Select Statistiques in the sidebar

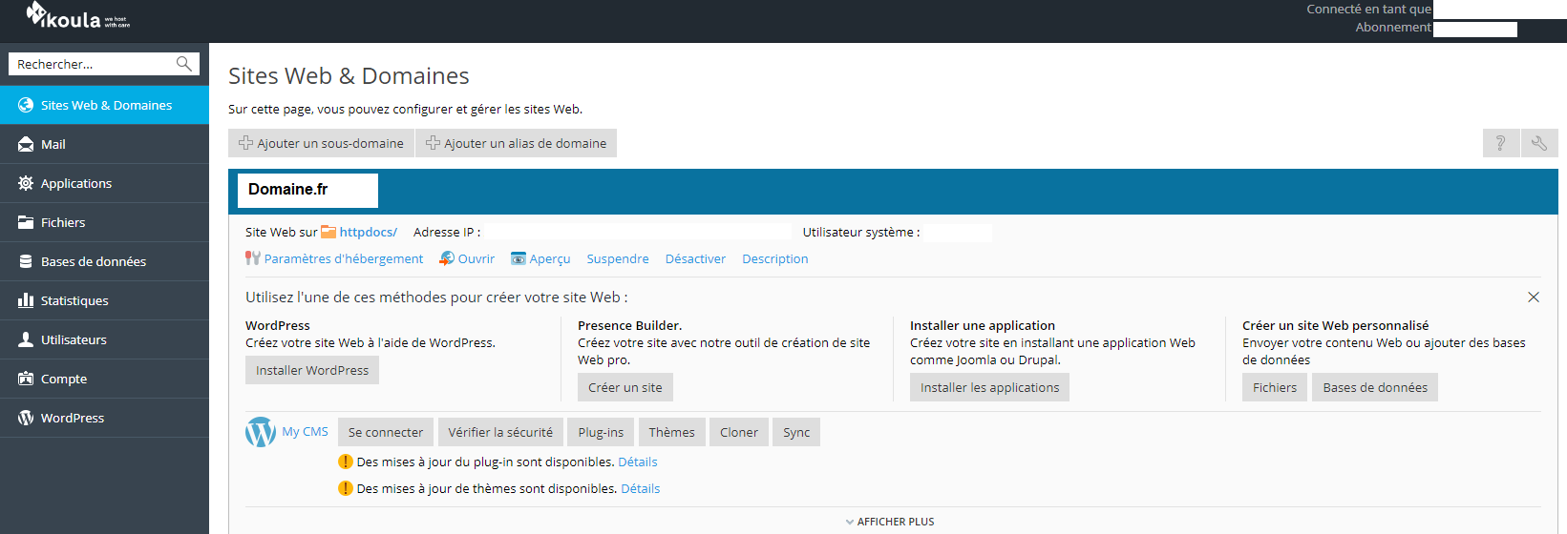pyautogui.click(x=104, y=300)
